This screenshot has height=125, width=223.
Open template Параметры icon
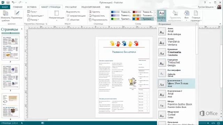(x=17, y=15)
